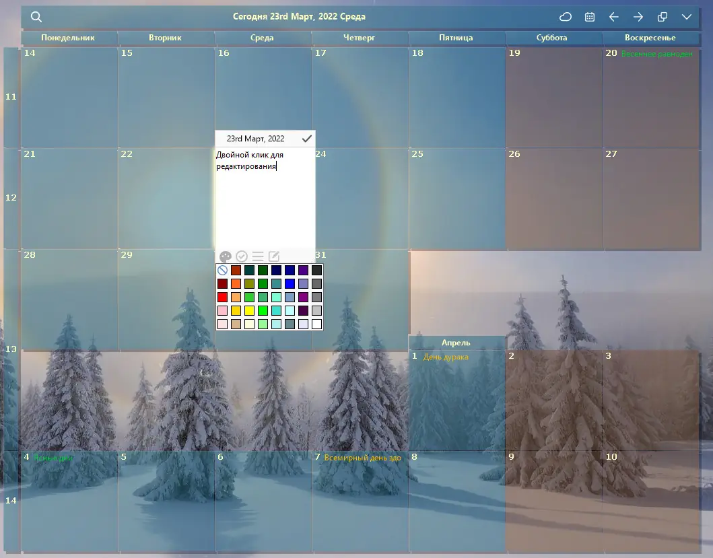Click the overlapping windows icon

point(663,17)
